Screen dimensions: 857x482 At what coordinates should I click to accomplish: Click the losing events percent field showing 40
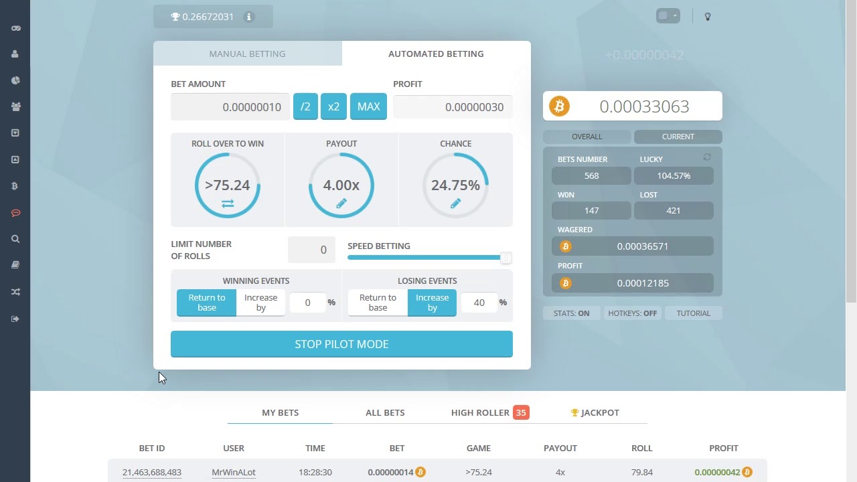coord(478,303)
